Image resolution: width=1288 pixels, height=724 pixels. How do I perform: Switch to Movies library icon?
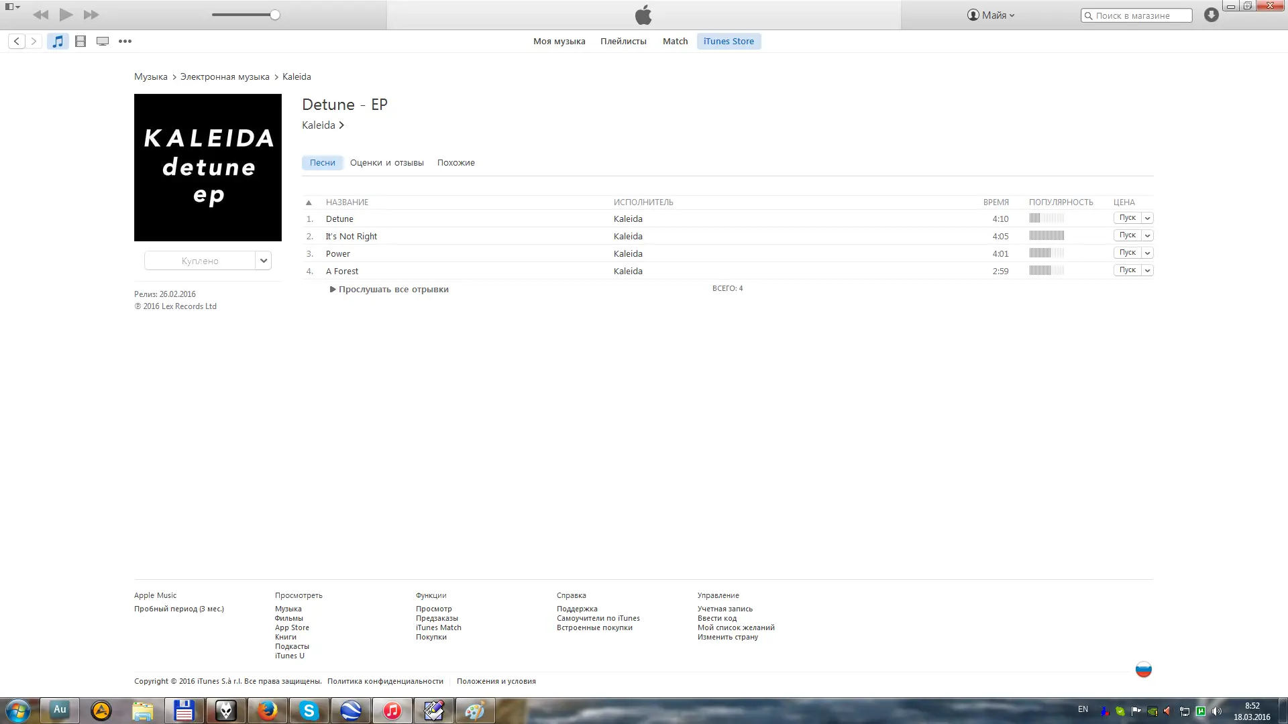(80, 41)
